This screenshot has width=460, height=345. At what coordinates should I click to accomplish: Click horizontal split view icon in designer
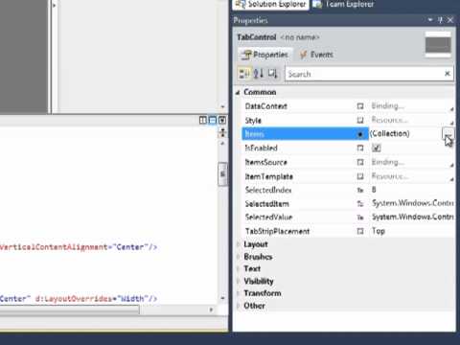pyautogui.click(x=213, y=120)
